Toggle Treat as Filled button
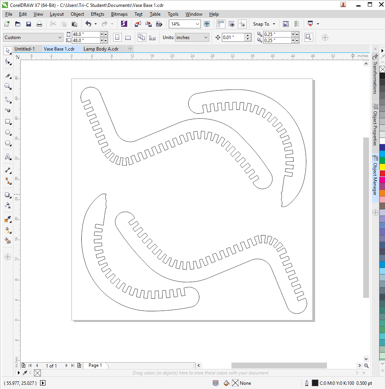 coord(308,38)
